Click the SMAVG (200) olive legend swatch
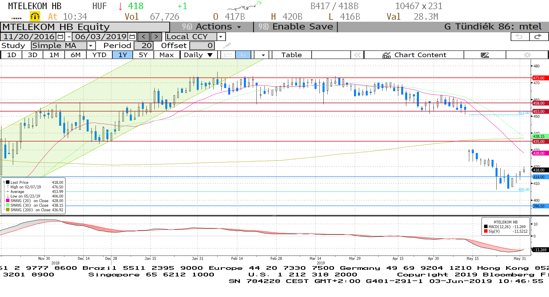Image resolution: width=549 pixels, height=297 pixels. point(8,210)
